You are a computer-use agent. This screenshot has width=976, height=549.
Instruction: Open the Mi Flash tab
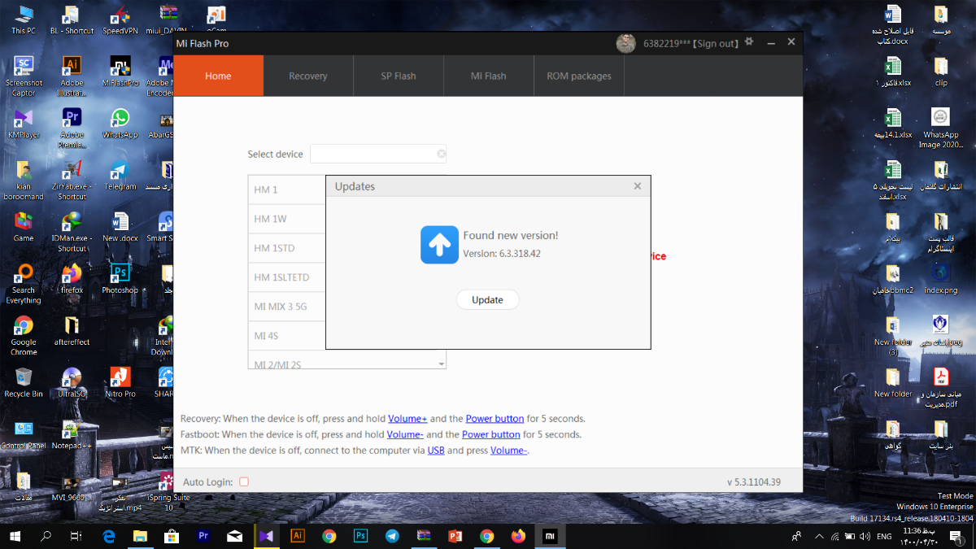(x=489, y=76)
